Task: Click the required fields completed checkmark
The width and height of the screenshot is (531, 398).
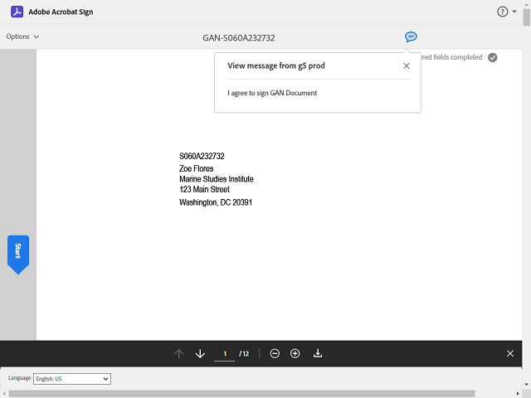Action: [x=492, y=57]
